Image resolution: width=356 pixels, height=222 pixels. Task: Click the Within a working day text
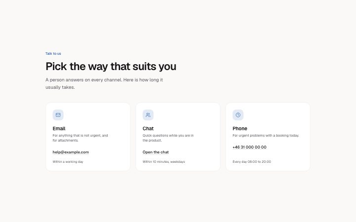pos(68,162)
